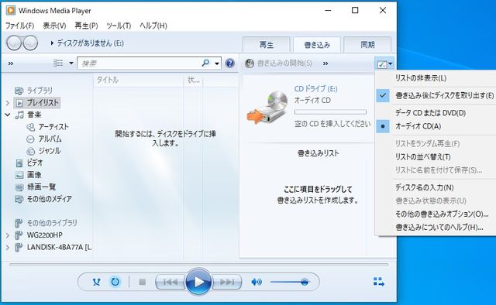Switch to the 書き込み tab
This screenshot has height=305, width=496.
[x=317, y=45]
